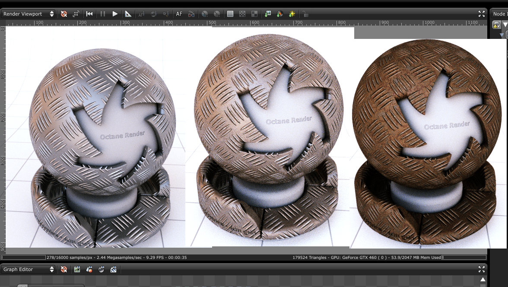Click the colorful disc with green arrow icon
Viewport: 508px width, 287px height.
click(280, 14)
